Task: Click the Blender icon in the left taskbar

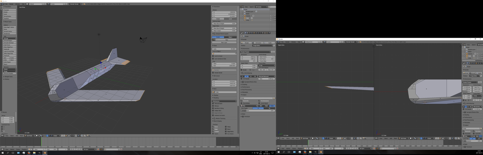Action: [x=45, y=153]
